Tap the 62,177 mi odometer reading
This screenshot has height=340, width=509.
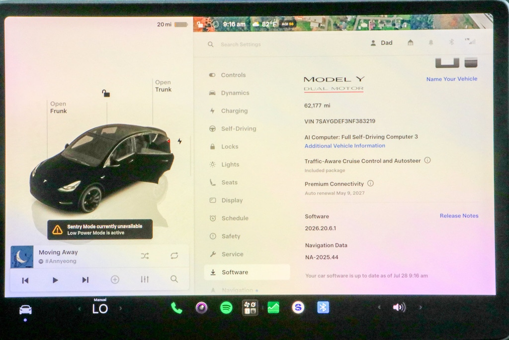click(317, 106)
